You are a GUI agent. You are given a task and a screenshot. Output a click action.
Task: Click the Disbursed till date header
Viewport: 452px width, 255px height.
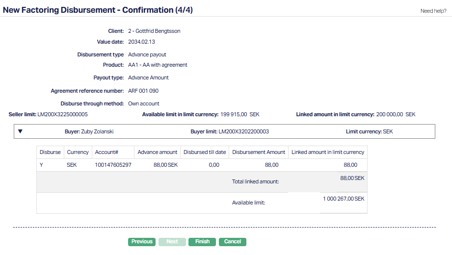(x=205, y=152)
